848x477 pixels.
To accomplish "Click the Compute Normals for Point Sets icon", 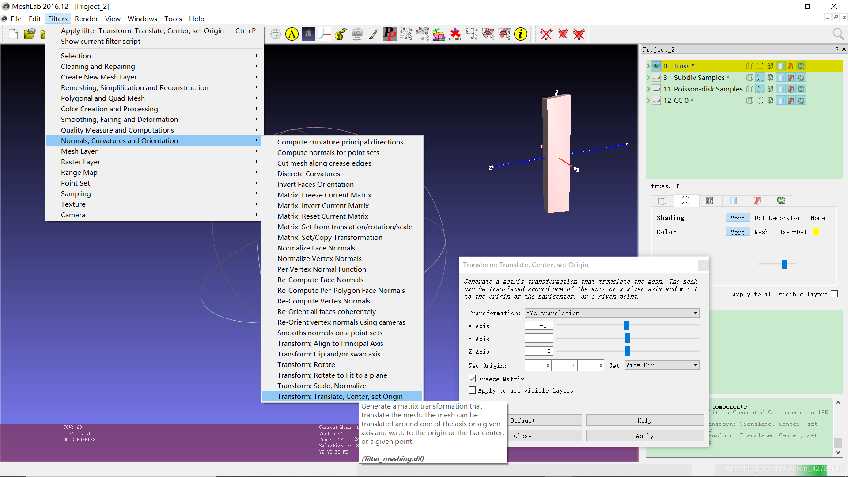I will click(x=328, y=152).
